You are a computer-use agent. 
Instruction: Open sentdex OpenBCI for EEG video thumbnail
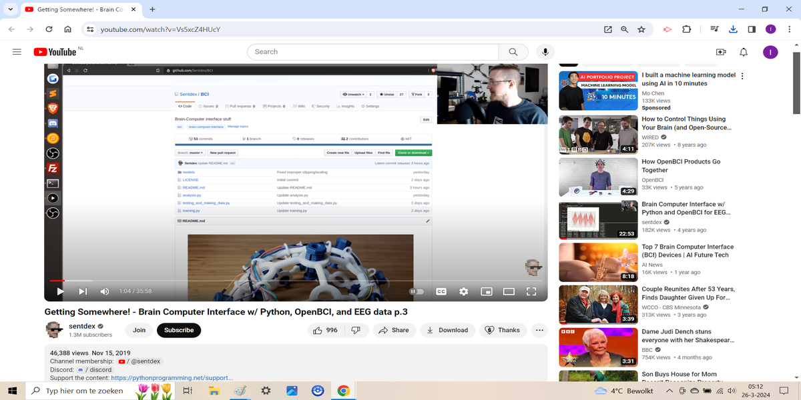598,220
